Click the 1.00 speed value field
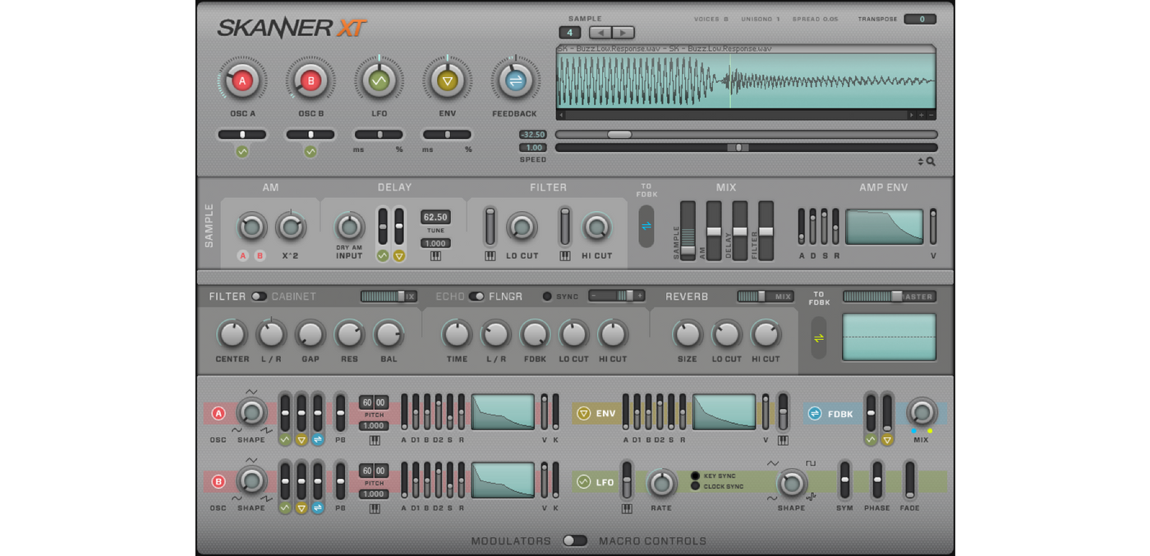Screen dimensions: 1150x556 pyautogui.click(x=533, y=148)
